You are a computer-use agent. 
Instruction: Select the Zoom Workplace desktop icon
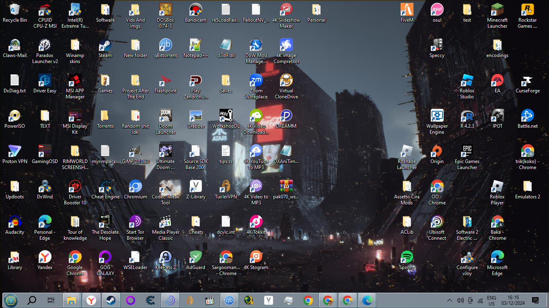[x=256, y=87]
